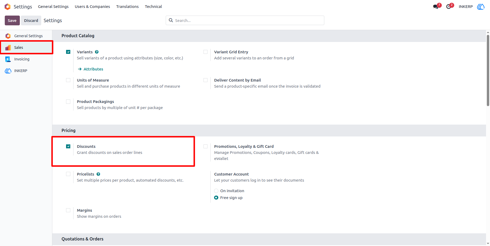Click the vertical scrollbar thumb
Viewport: 490px width, 246px height.
point(488,70)
